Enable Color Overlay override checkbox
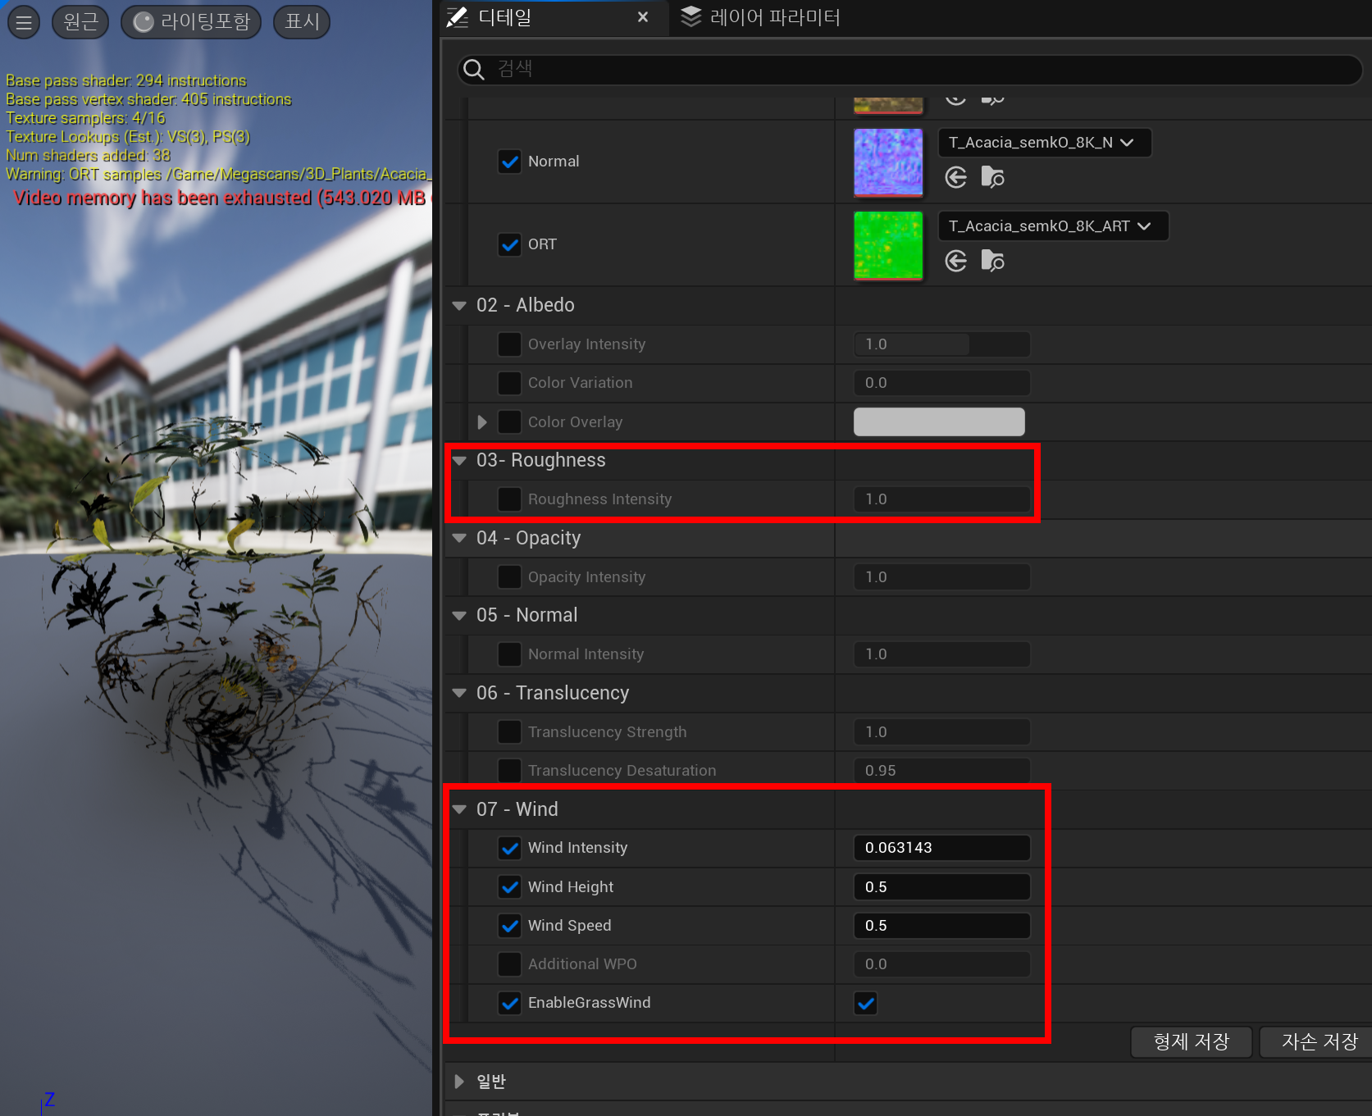Screen dimensions: 1372x1116 [509, 422]
